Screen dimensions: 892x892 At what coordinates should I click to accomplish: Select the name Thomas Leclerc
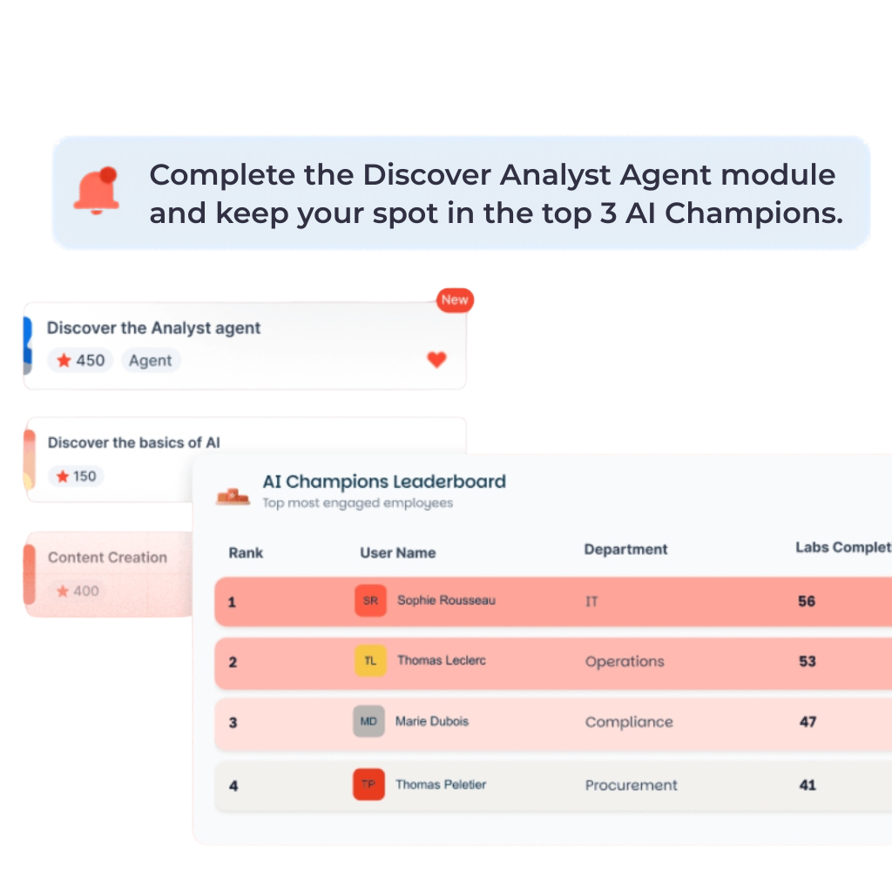click(442, 660)
